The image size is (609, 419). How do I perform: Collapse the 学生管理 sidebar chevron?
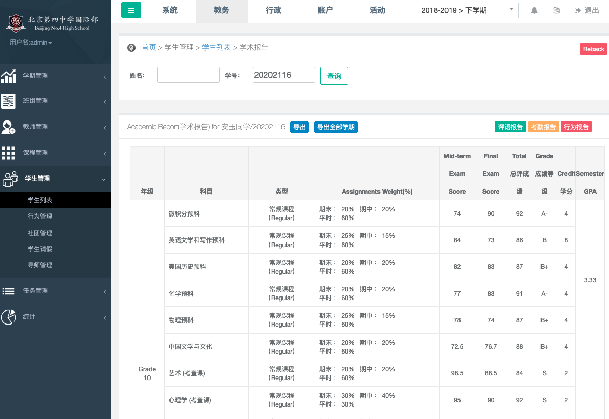(104, 180)
